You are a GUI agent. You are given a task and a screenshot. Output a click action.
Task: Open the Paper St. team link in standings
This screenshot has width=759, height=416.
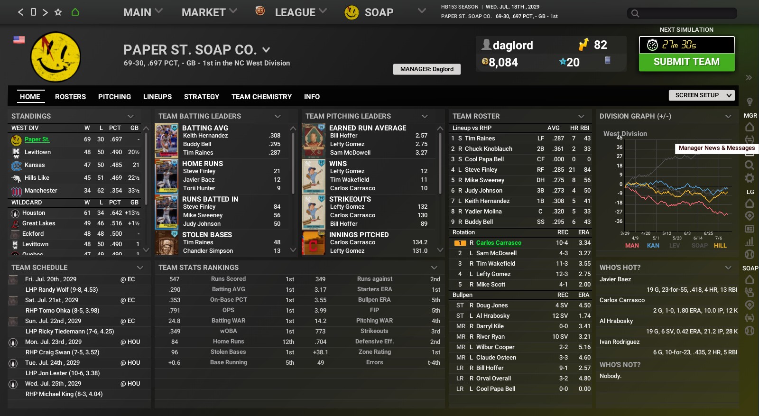pos(37,139)
